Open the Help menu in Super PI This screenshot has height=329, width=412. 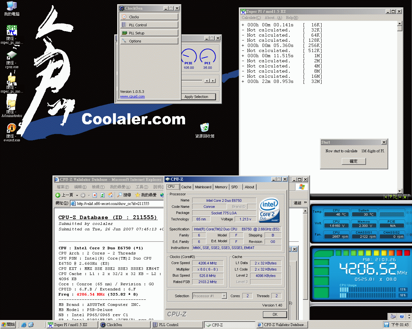tap(292, 18)
